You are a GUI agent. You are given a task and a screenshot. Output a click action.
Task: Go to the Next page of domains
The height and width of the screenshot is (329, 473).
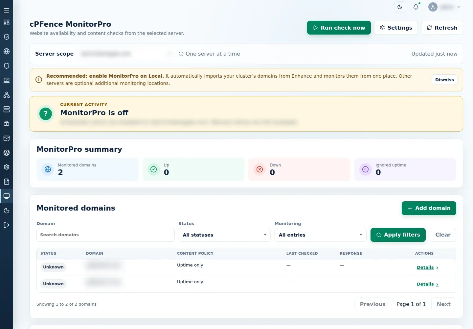pyautogui.click(x=444, y=304)
